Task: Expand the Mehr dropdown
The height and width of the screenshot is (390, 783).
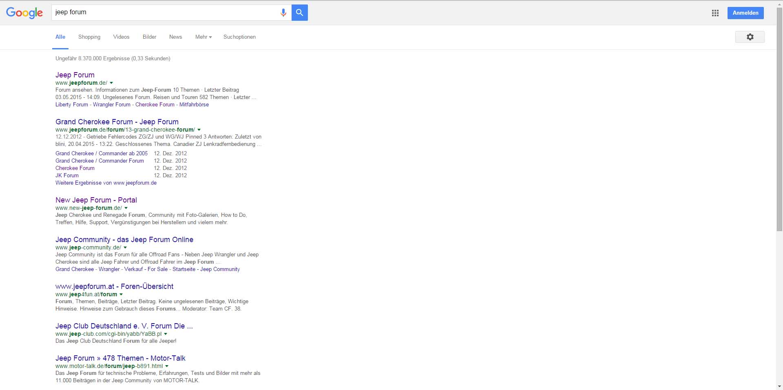Action: click(x=203, y=37)
